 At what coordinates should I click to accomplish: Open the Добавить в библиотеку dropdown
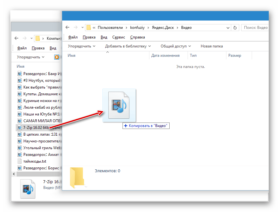128,46
